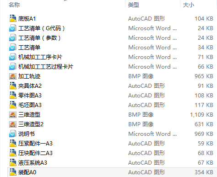This screenshot has height=177, width=217.
Task: Sort files by the 名称 column header
Action: tap(14, 5)
